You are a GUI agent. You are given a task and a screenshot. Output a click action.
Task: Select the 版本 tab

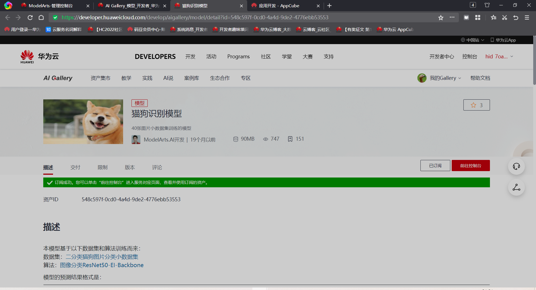130,167
